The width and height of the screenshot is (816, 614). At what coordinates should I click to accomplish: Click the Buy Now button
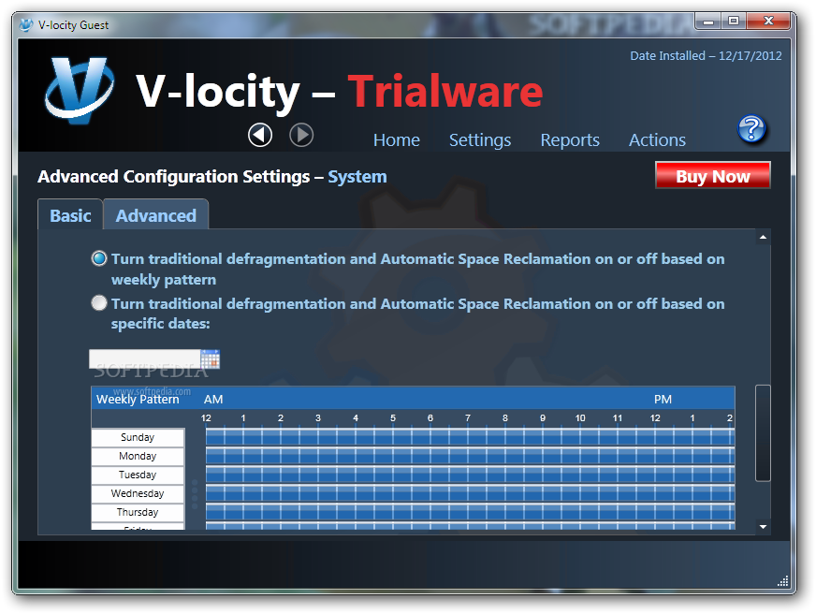pyautogui.click(x=712, y=176)
